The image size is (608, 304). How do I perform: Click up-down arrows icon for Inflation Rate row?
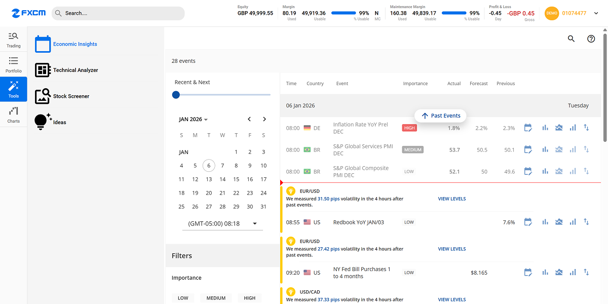586,128
